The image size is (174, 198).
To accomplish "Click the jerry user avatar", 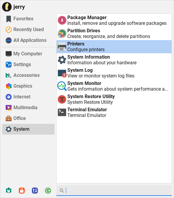I will tap(7, 7).
